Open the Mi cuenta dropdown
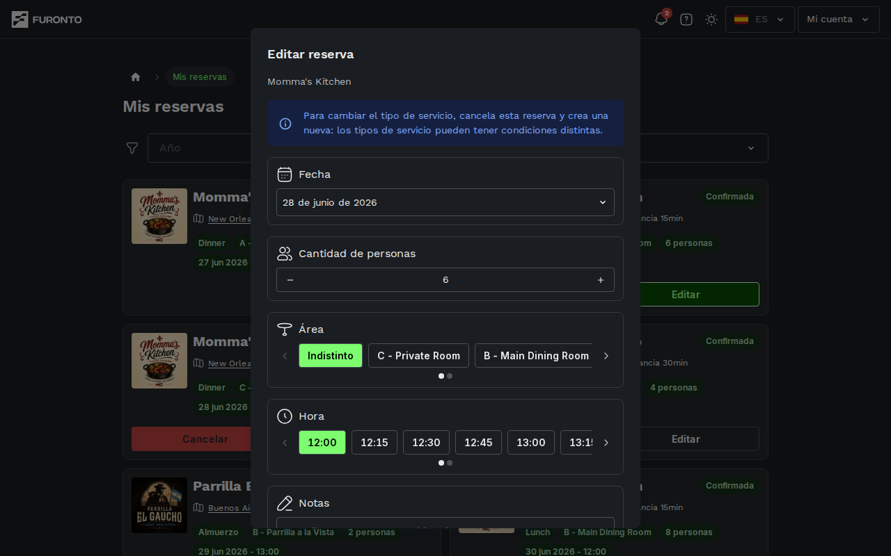Screen dimensions: 891x556 (x=839, y=19)
